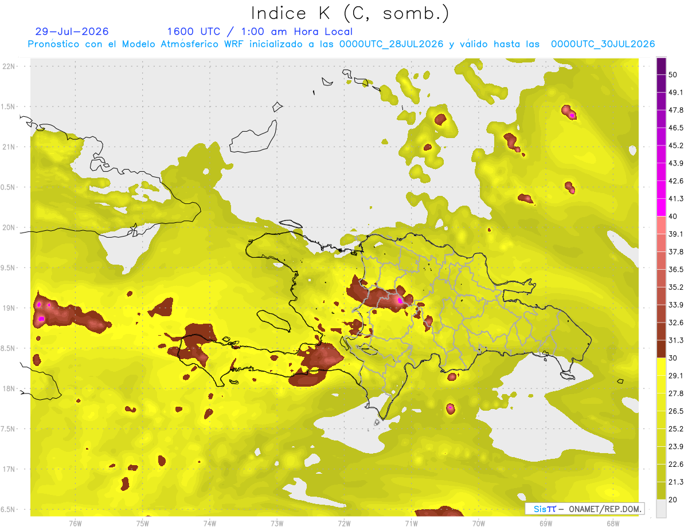Click legend value '41.3'
688x531 pixels.
tap(676, 199)
